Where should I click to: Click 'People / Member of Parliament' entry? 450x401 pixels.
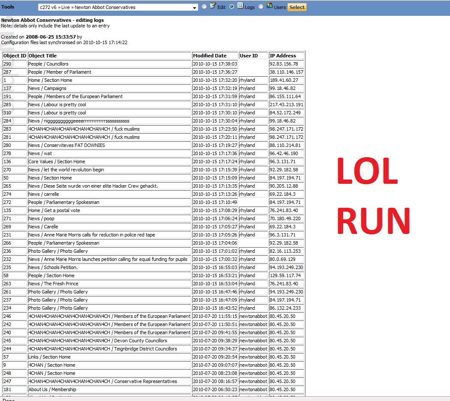pyautogui.click(x=60, y=72)
